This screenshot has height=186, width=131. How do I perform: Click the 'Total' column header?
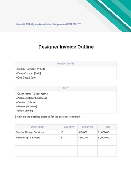[x=107, y=127]
